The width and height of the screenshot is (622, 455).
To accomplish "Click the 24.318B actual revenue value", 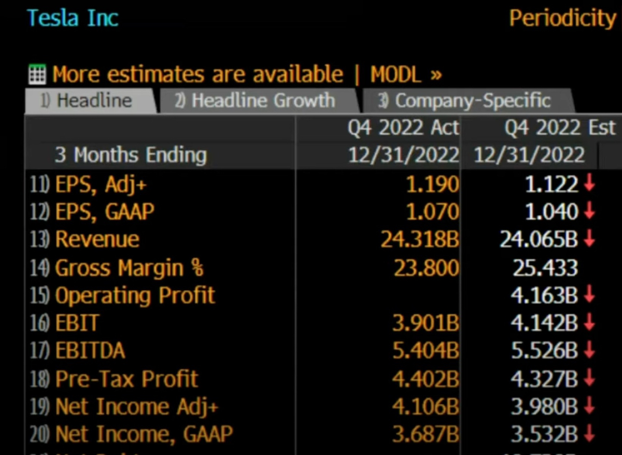I will point(419,239).
